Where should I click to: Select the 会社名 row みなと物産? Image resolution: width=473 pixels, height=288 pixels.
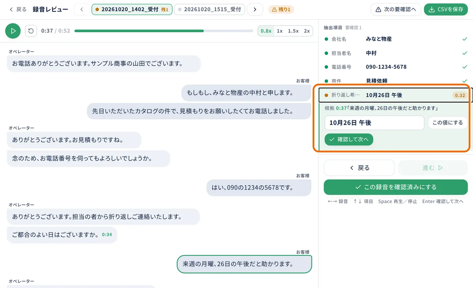[x=396, y=39]
